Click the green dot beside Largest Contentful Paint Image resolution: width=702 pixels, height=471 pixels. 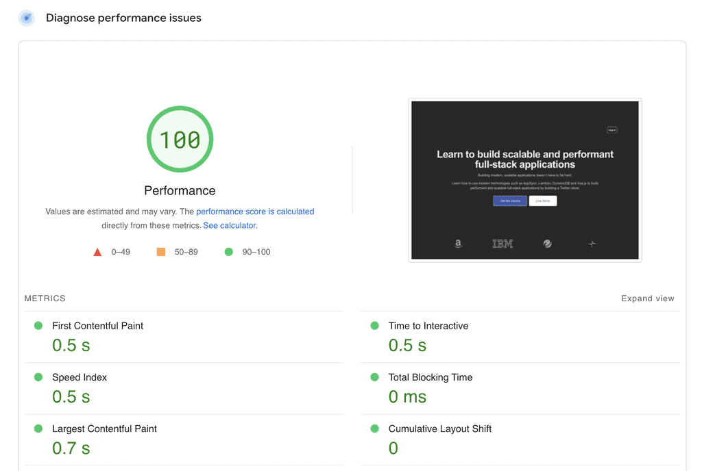coord(38,429)
